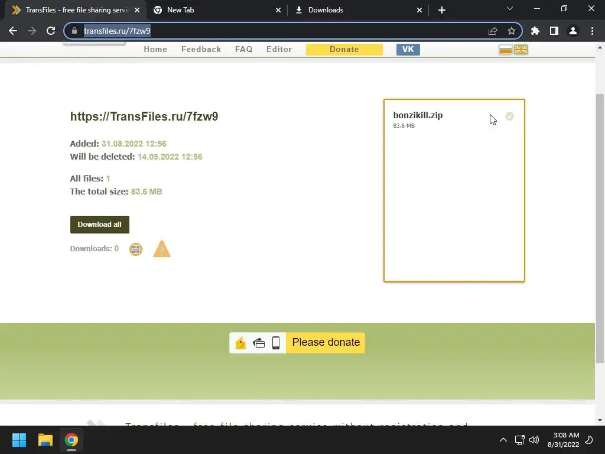The image size is (605, 454).
Task: Open the Editor page
Action: 279,50
